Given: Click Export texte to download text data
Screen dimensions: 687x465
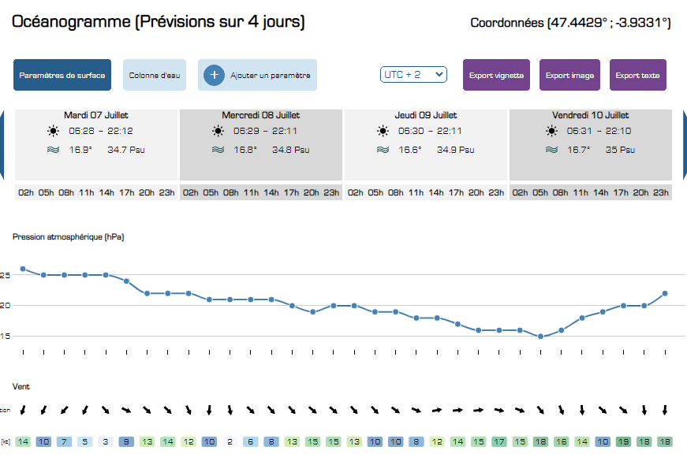Looking at the screenshot, I should tap(637, 75).
